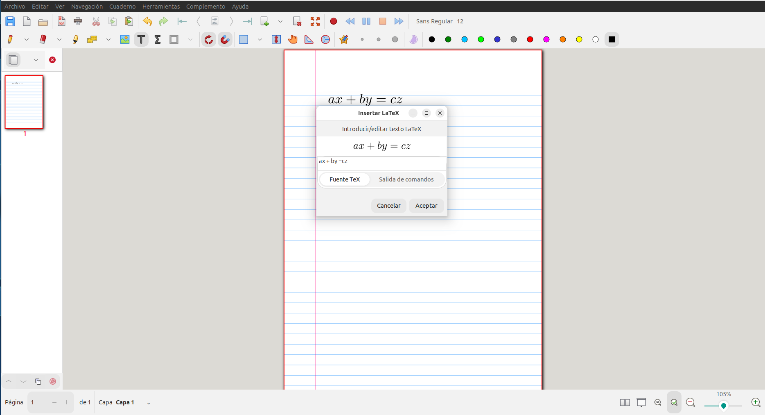765x415 pixels.
Task: Switch to Fuente TeX tab
Action: 345,179
